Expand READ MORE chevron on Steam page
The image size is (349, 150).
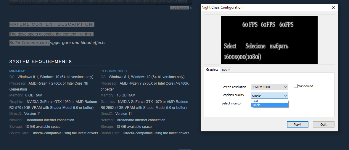pyautogui.click(x=191, y=8)
